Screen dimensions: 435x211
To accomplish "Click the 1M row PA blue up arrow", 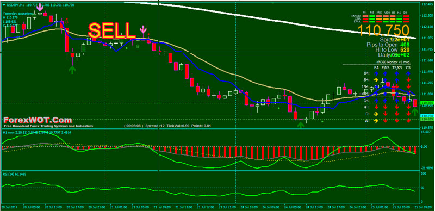I will pos(376,73).
